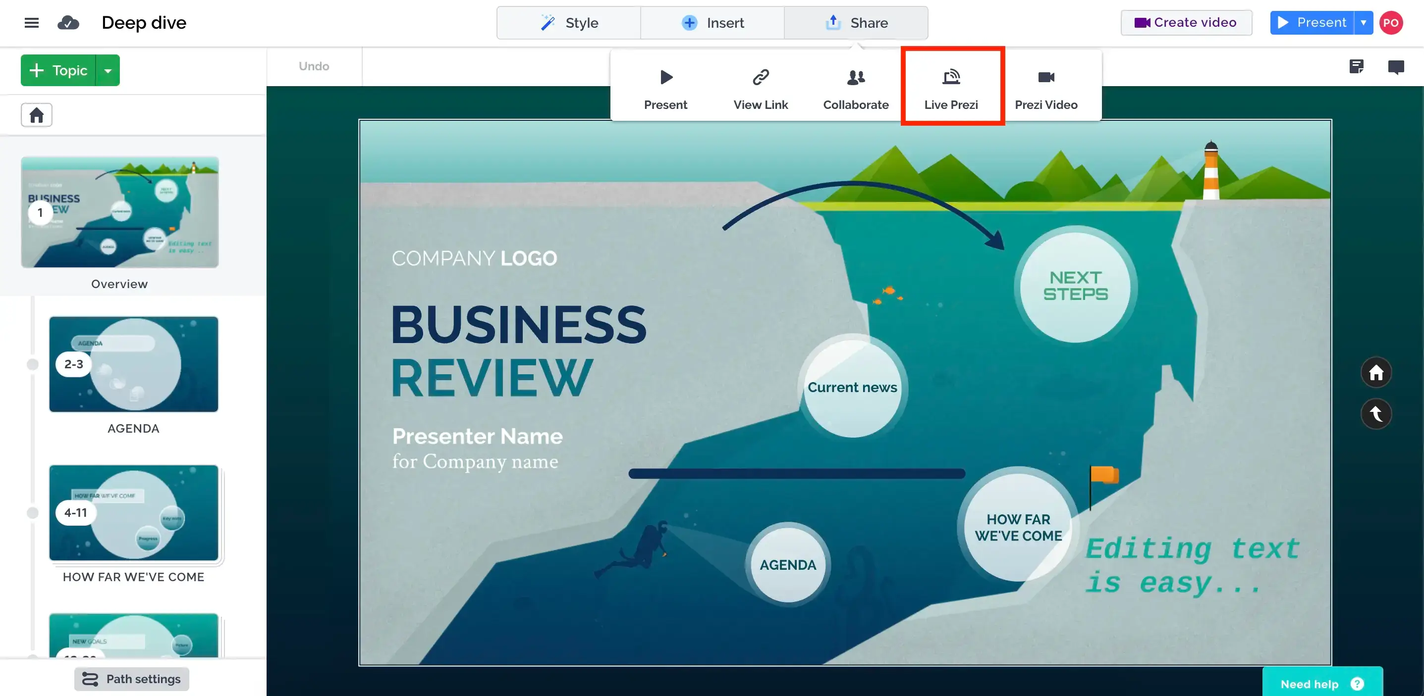Toggle the home/overview button in sidebar
Image resolution: width=1424 pixels, height=696 pixels.
coord(36,115)
